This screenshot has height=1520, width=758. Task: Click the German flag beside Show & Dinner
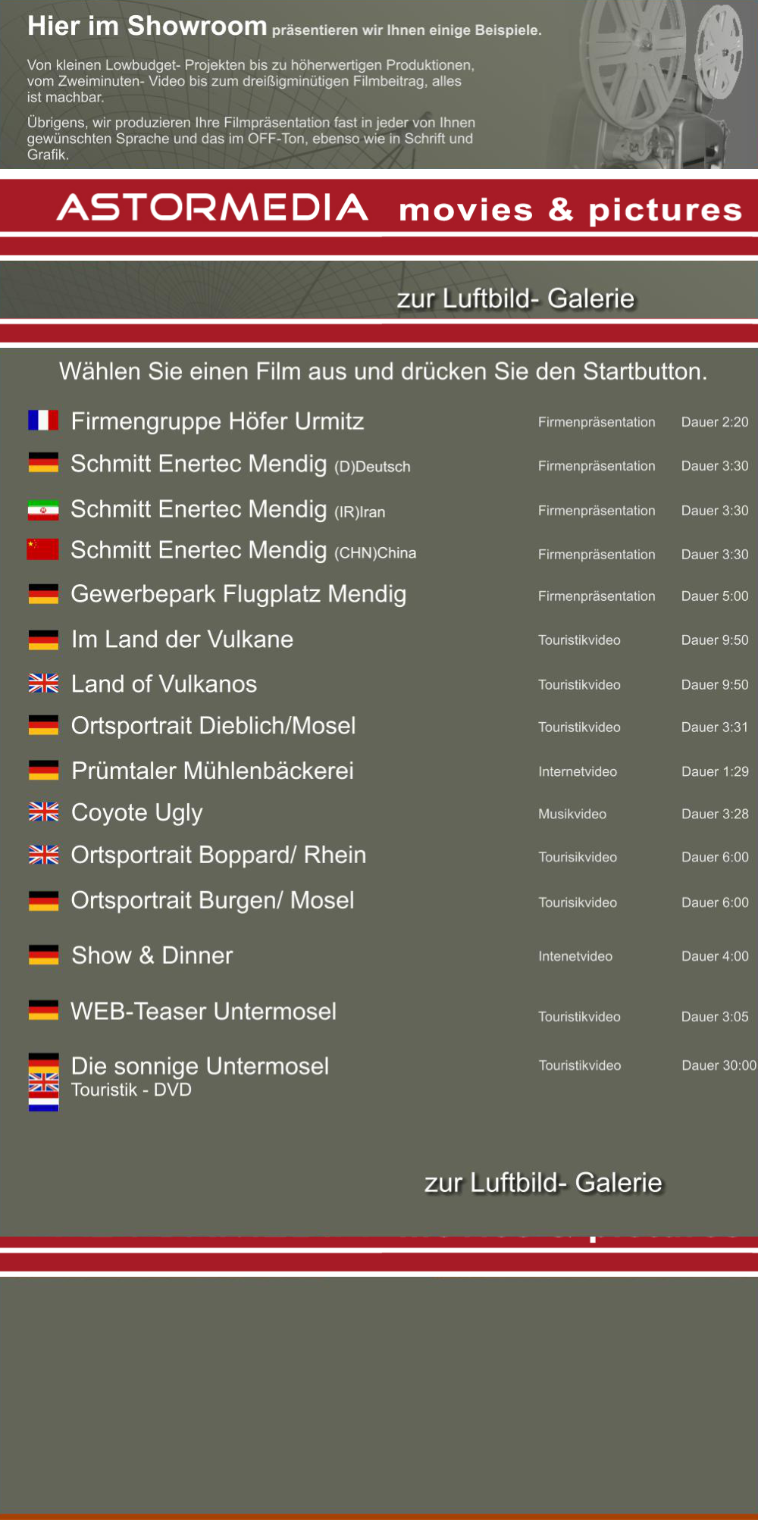(x=43, y=955)
